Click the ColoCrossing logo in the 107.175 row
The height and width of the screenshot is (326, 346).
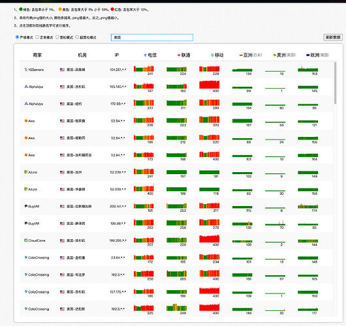pyautogui.click(x=26, y=291)
